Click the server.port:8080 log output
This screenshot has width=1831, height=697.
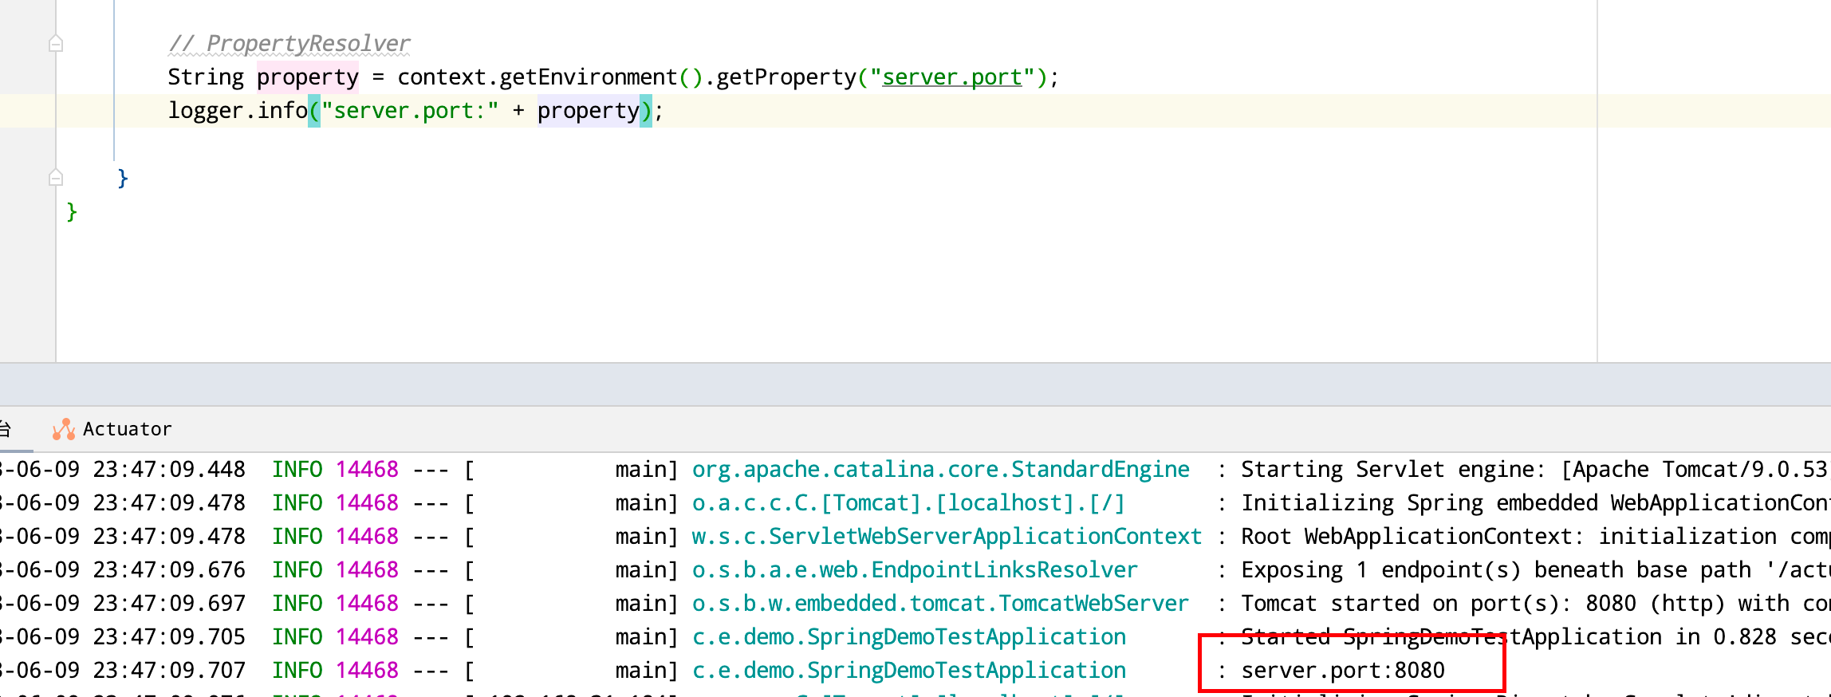[1343, 671]
